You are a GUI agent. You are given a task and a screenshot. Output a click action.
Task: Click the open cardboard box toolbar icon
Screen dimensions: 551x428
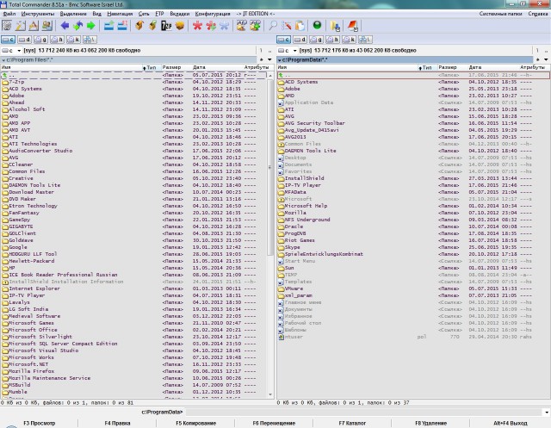tap(180, 26)
